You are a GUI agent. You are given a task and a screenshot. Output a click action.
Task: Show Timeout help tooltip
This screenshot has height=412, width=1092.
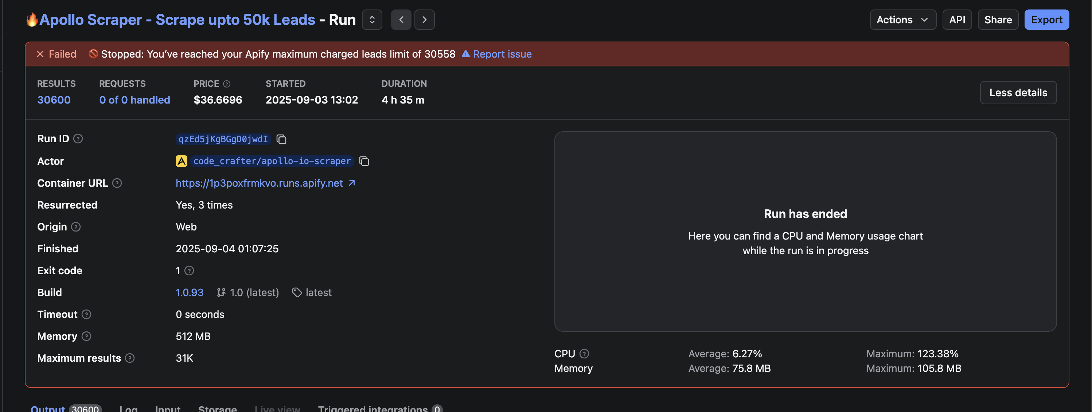click(x=86, y=314)
